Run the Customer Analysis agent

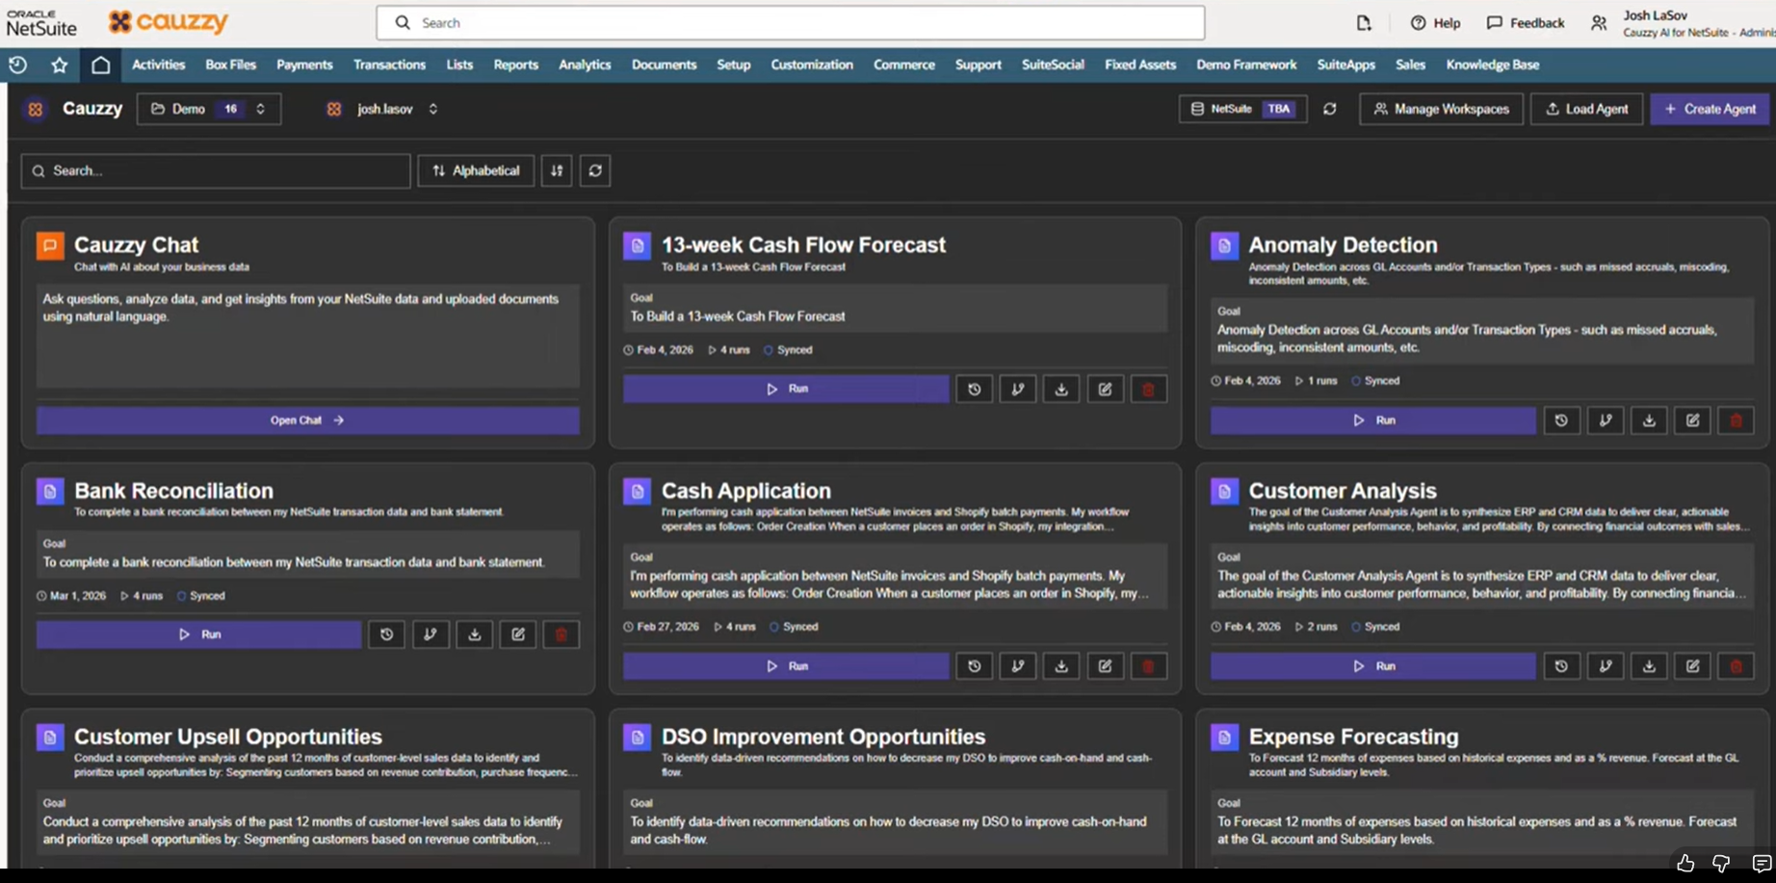point(1373,666)
